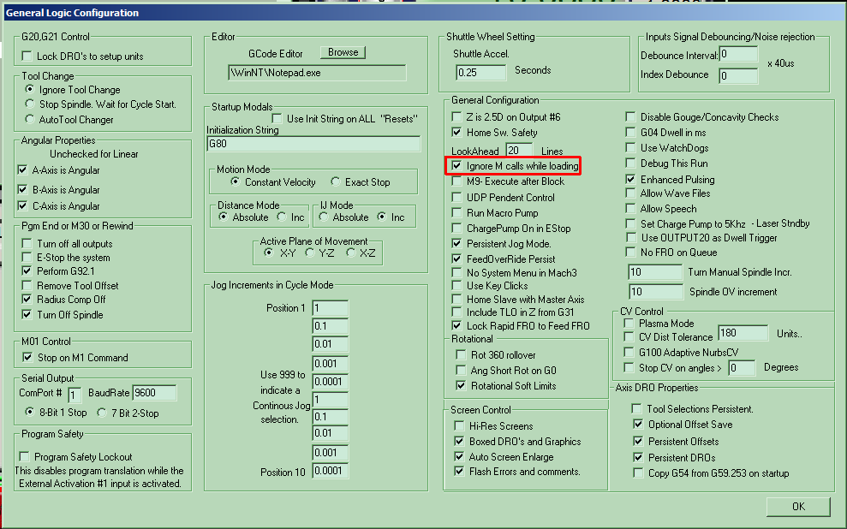The width and height of the screenshot is (847, 529).
Task: Select Y-Z active plane of movement
Action: tap(310, 253)
